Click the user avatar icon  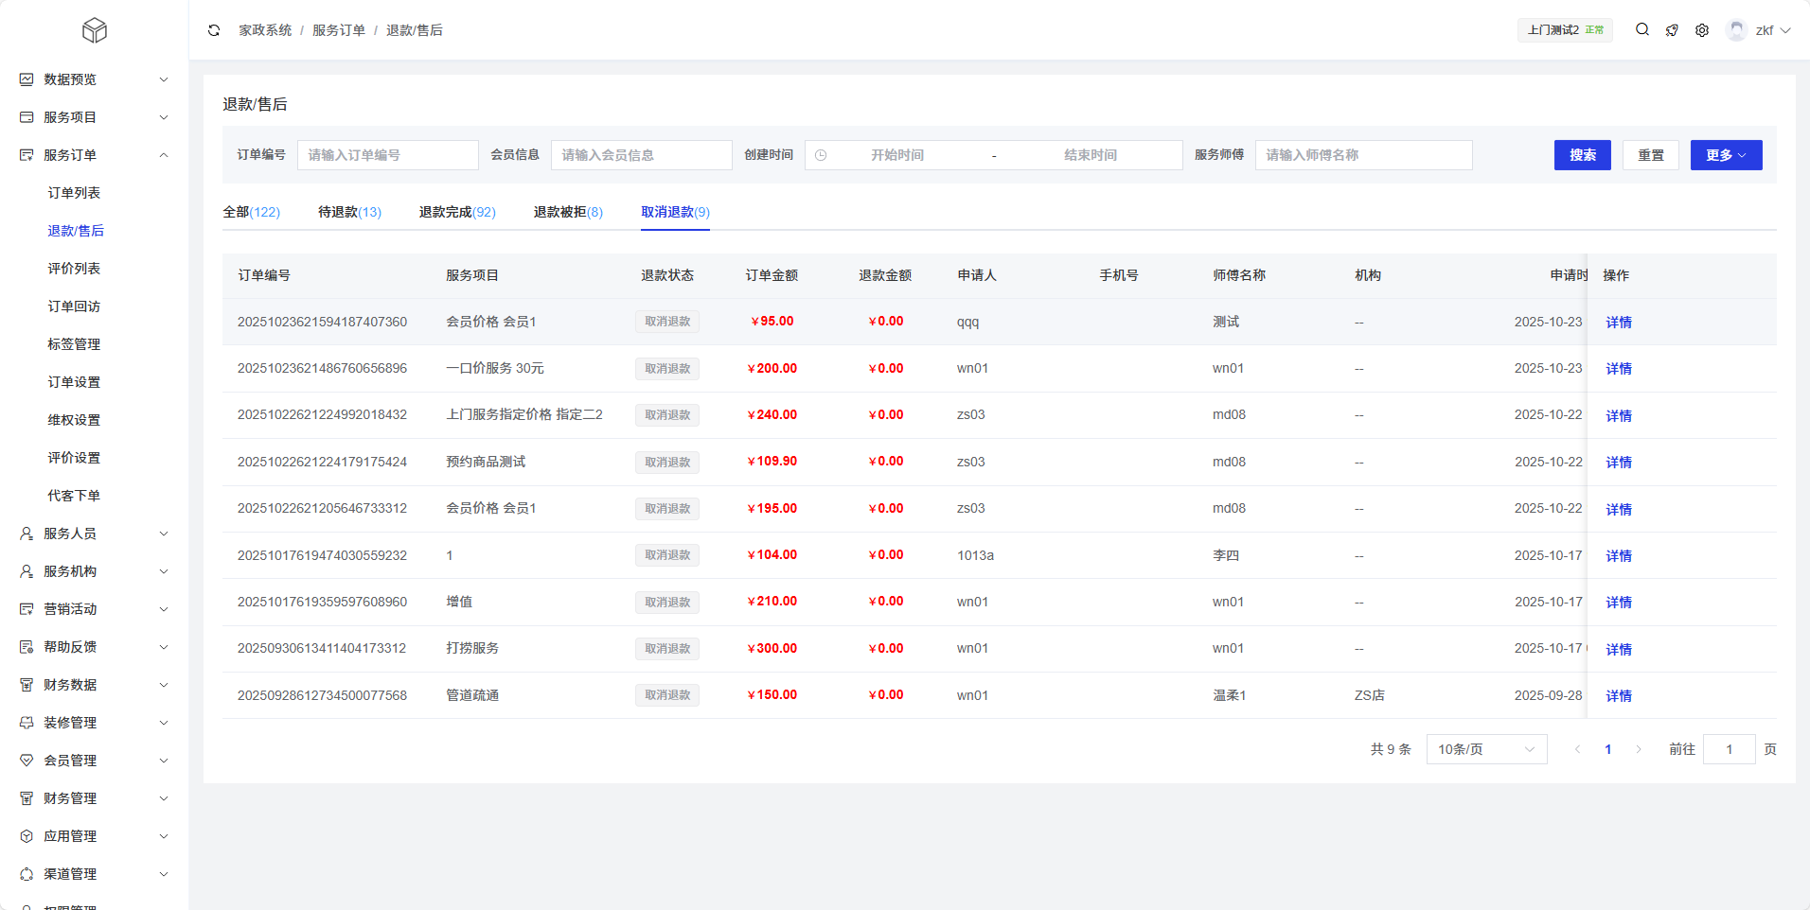(1736, 30)
